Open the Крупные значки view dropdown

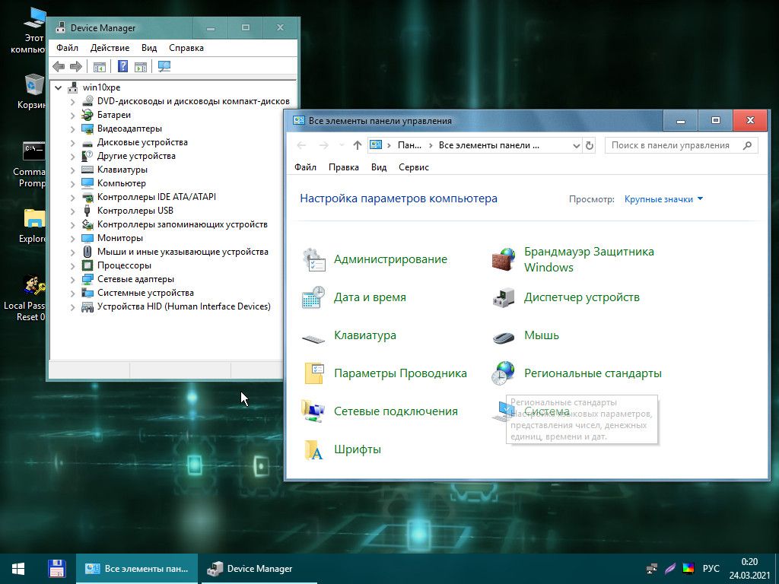click(663, 199)
